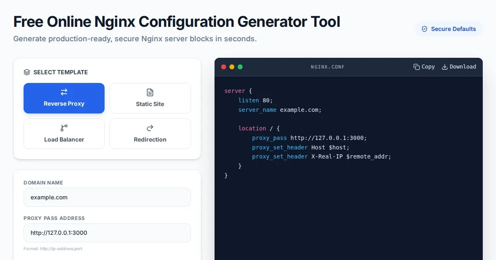
Task: Click the red dot in code window
Action: pos(224,67)
